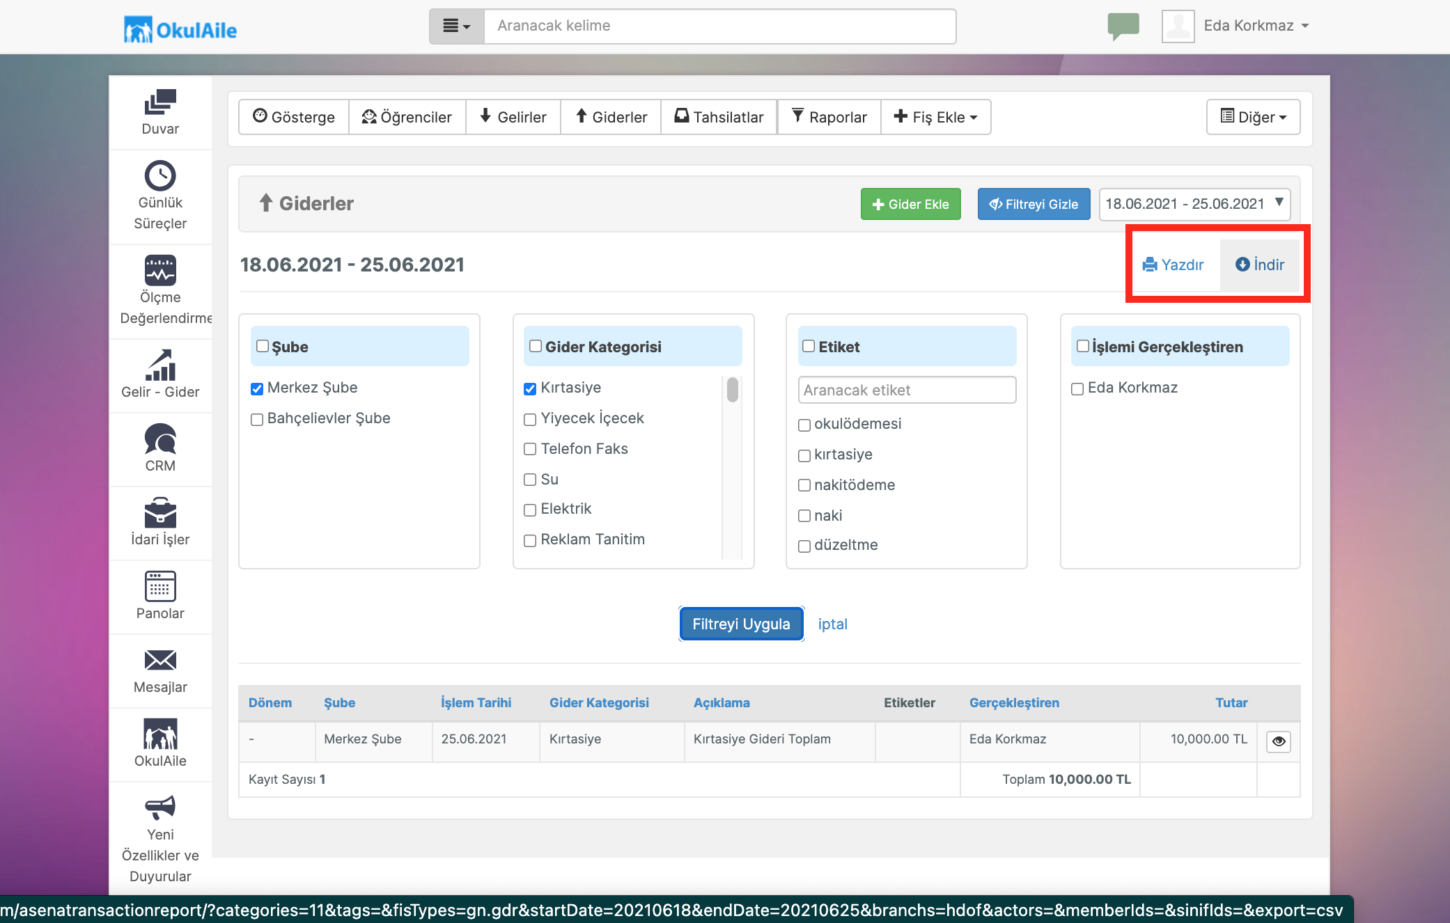Toggle the Etiket select-all checkbox

pyautogui.click(x=809, y=346)
